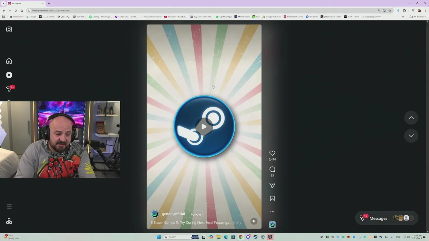Open the Chrome extensions puzzle icon
The width and height of the screenshot is (429, 241).
(404, 10)
